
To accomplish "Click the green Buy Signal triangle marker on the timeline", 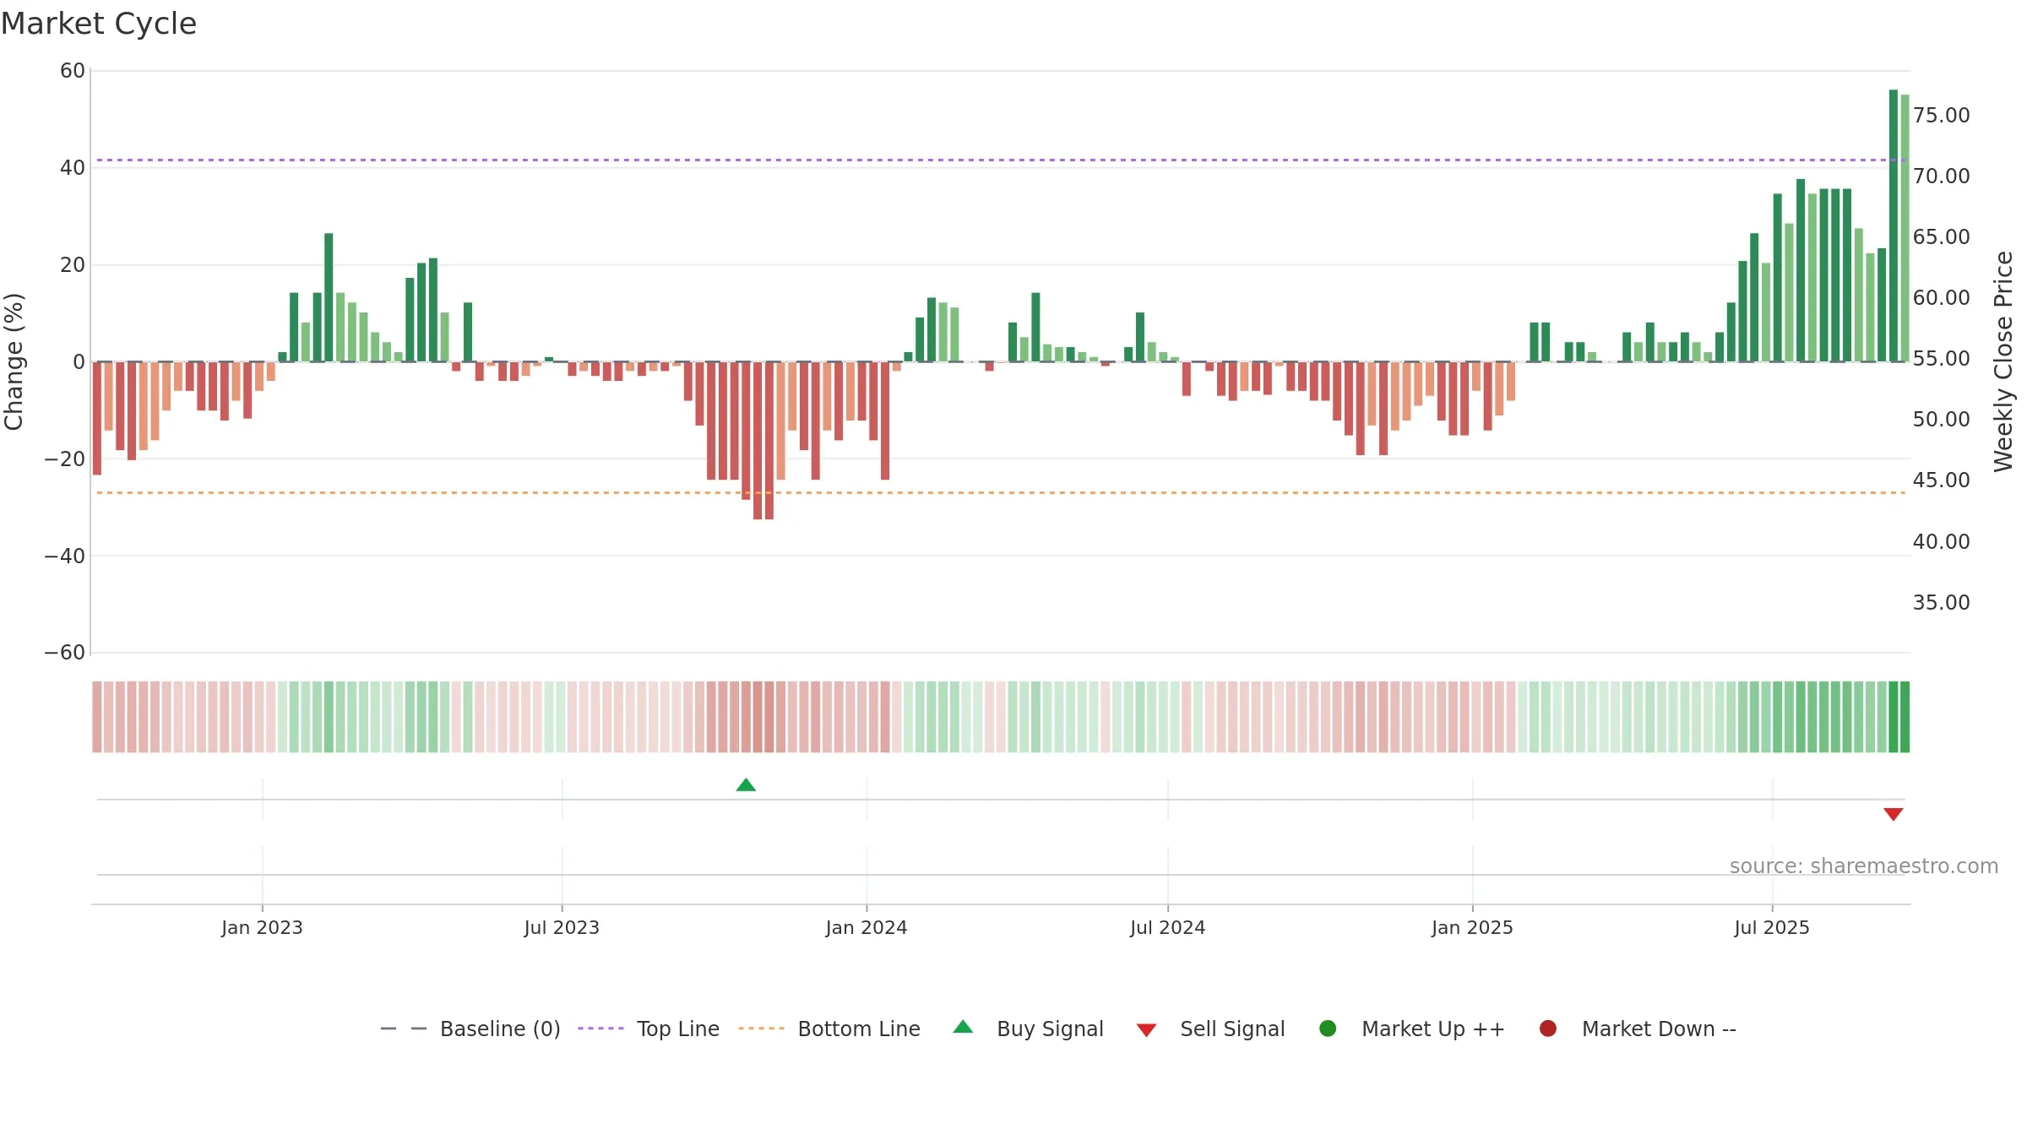I will (746, 785).
